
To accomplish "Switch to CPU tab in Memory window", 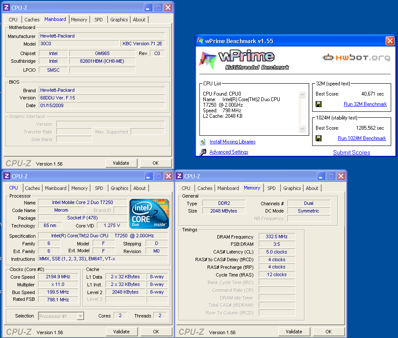I will (186, 188).
